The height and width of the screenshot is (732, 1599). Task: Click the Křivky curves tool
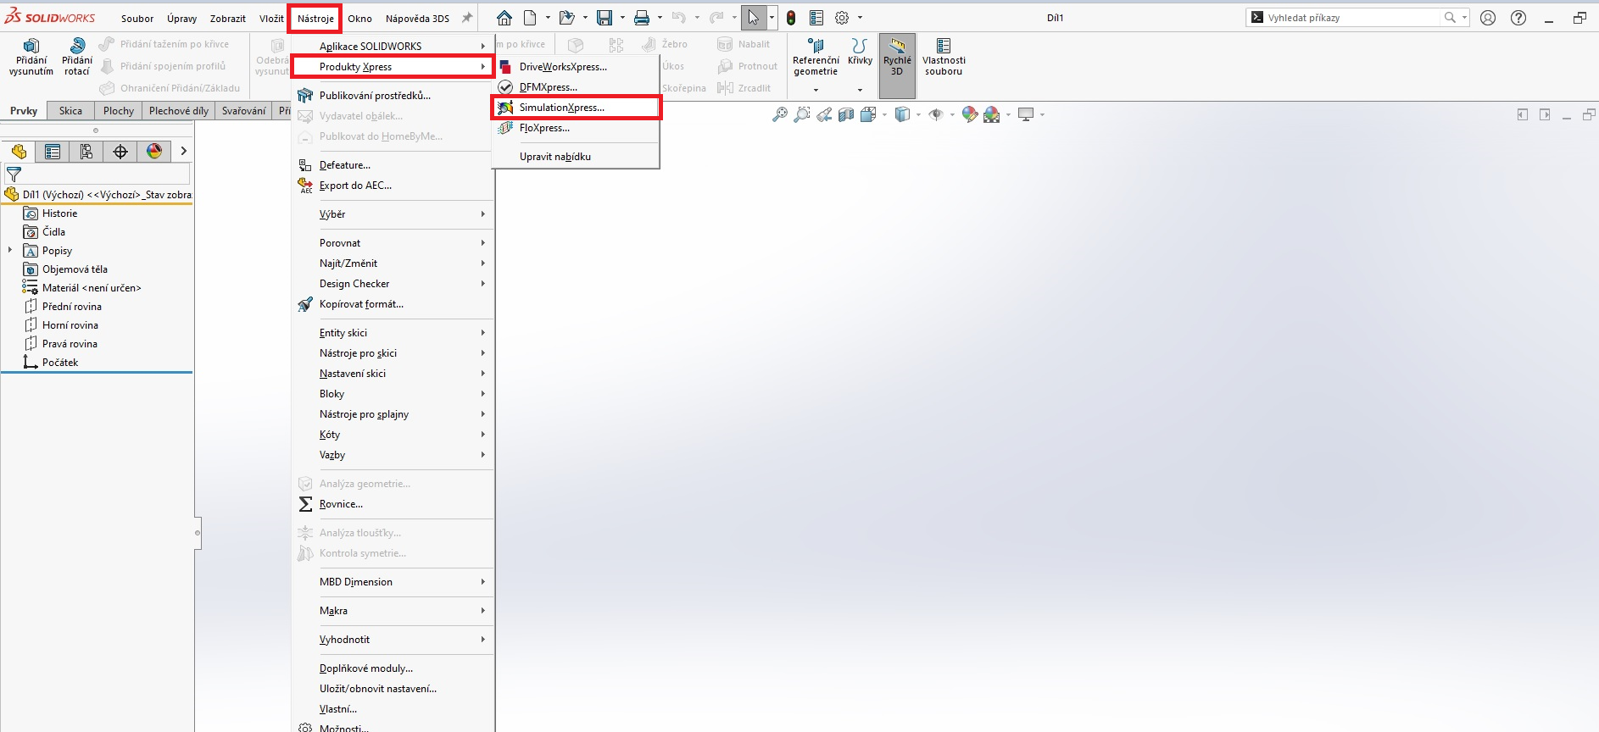860,53
